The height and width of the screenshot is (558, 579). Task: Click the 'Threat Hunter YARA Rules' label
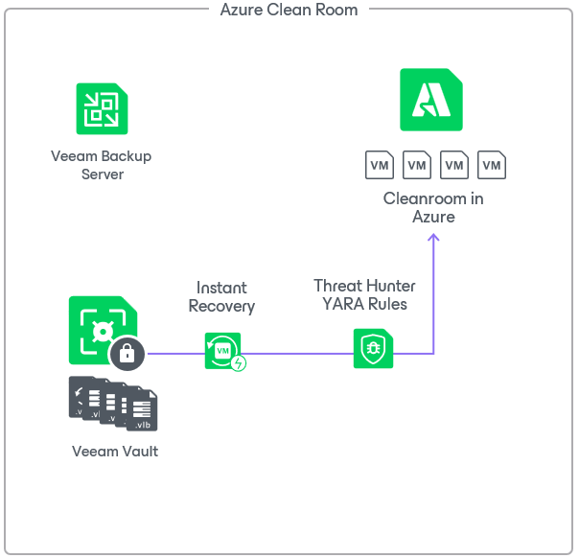point(364,295)
